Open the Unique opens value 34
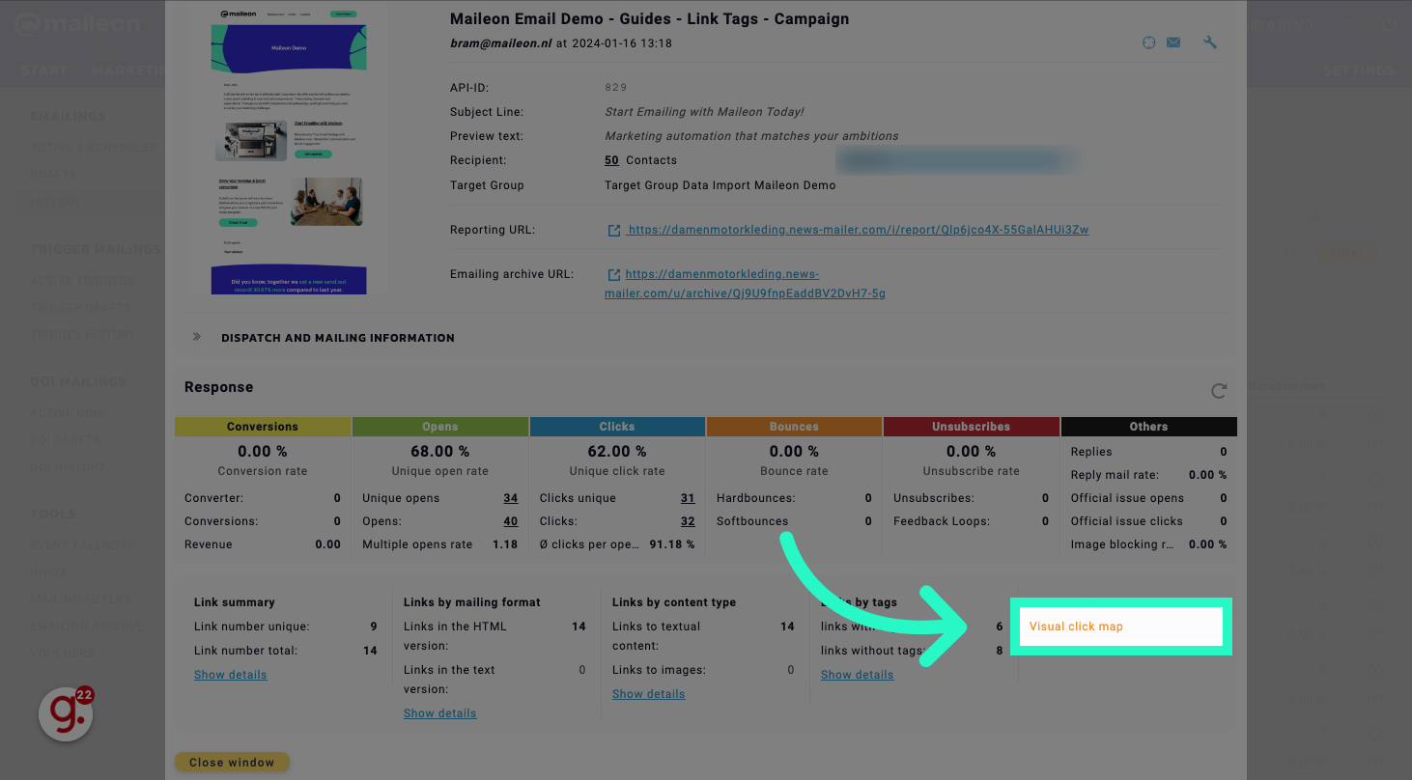The height and width of the screenshot is (780, 1412). (510, 498)
